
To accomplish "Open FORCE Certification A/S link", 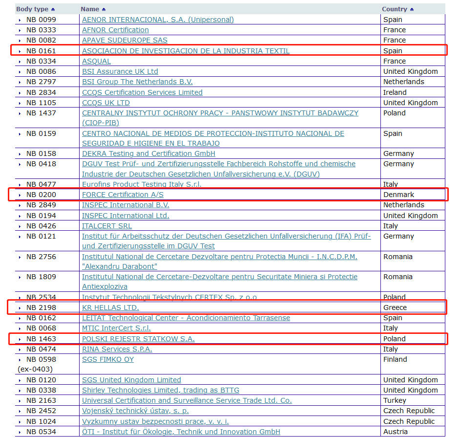I will (123, 195).
